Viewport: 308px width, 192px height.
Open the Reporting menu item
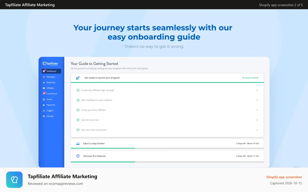51,82
